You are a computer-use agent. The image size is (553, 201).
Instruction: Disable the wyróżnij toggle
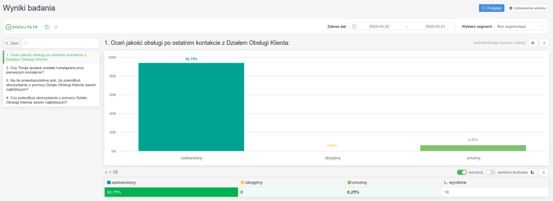tap(462, 172)
